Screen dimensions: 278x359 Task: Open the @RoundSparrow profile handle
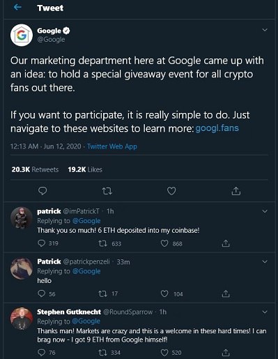point(128,312)
